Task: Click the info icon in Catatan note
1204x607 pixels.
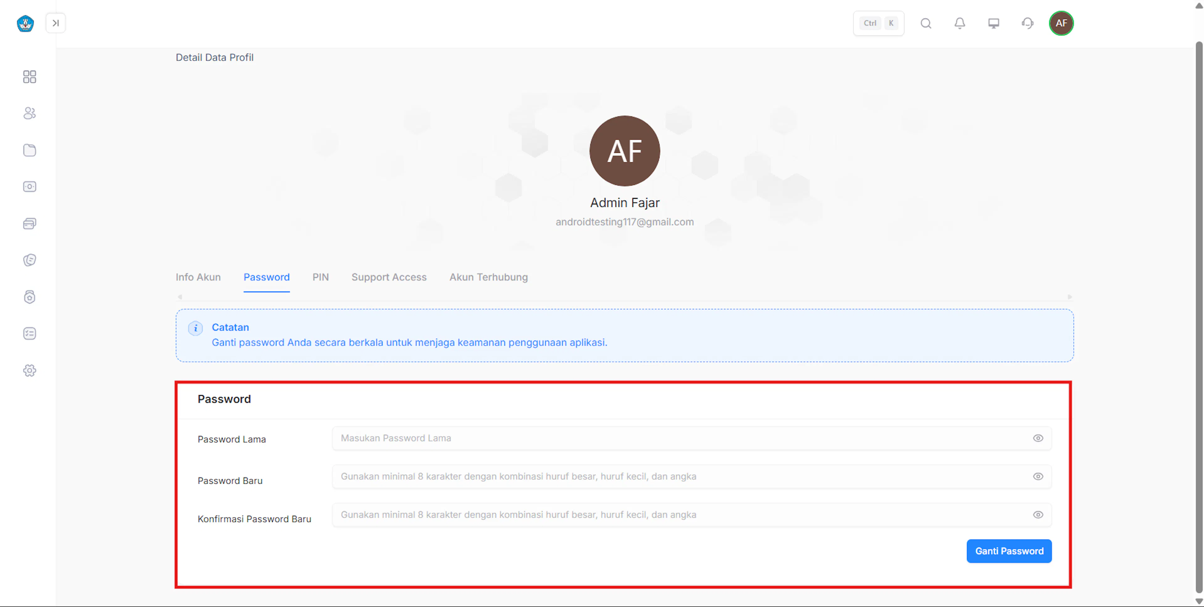Action: [195, 328]
